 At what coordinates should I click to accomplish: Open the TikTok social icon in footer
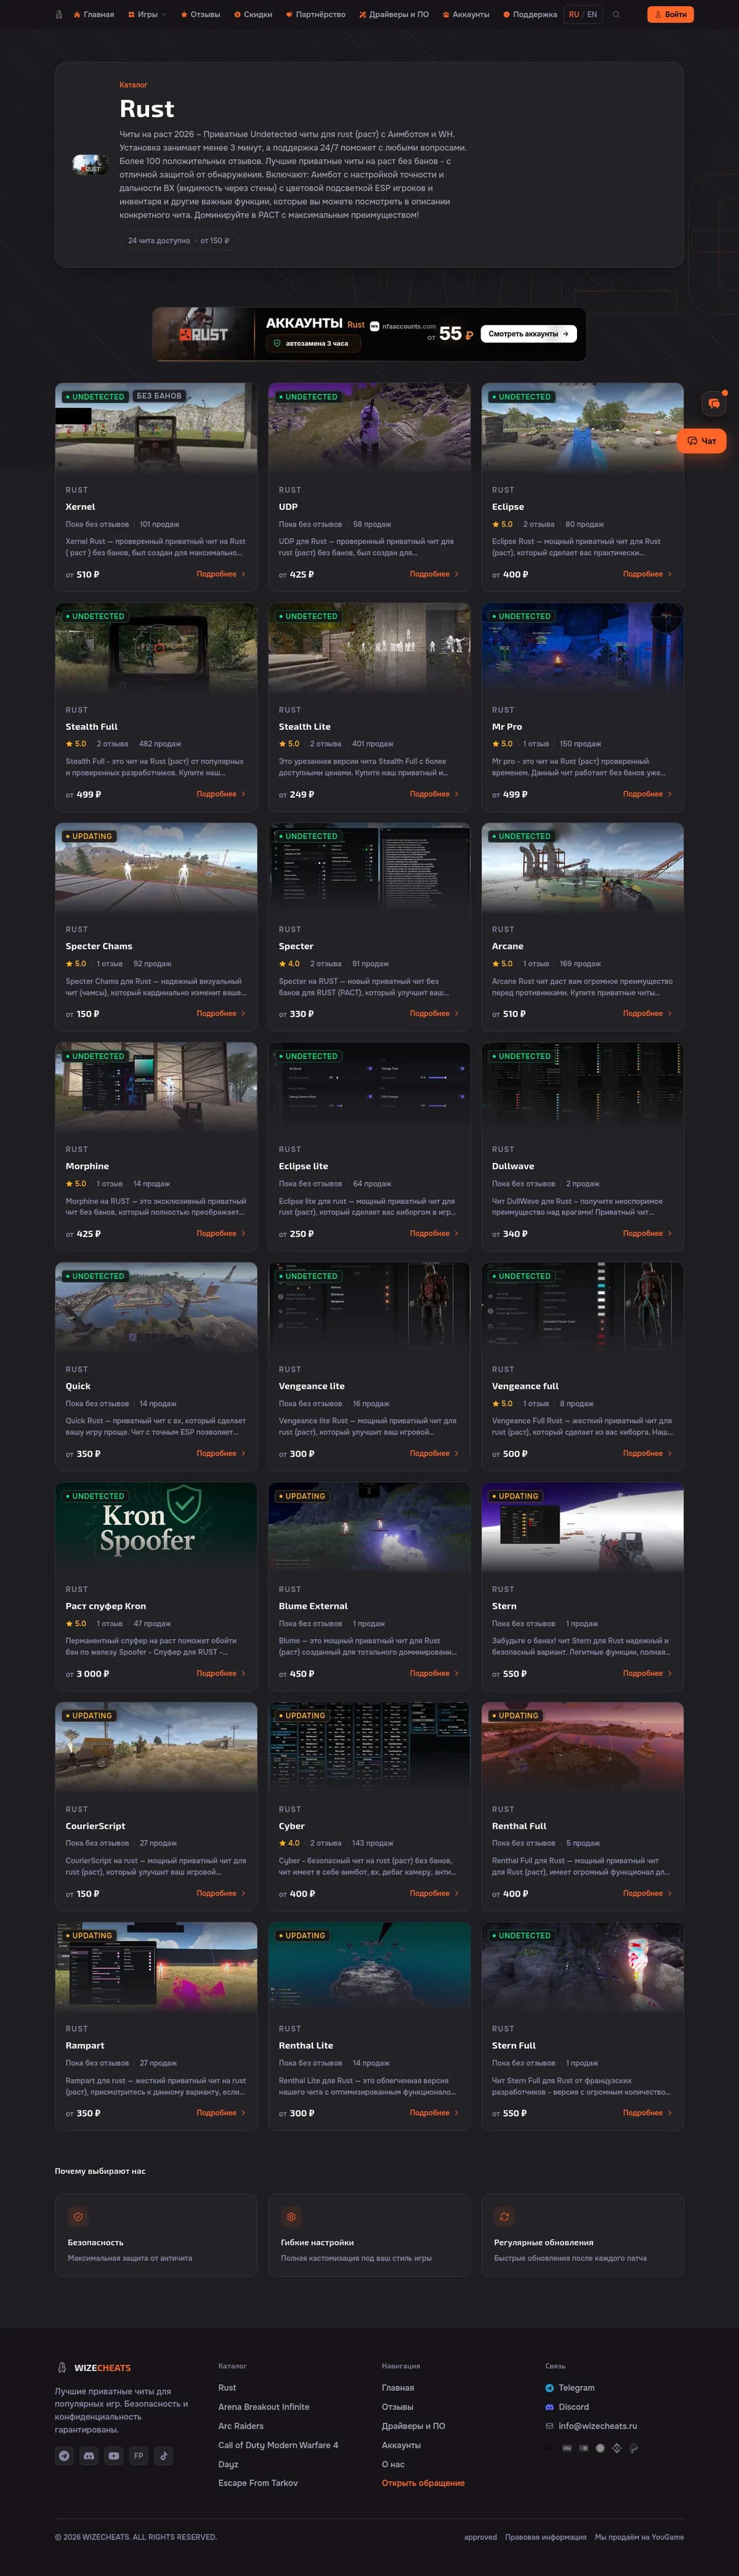coord(164,2455)
